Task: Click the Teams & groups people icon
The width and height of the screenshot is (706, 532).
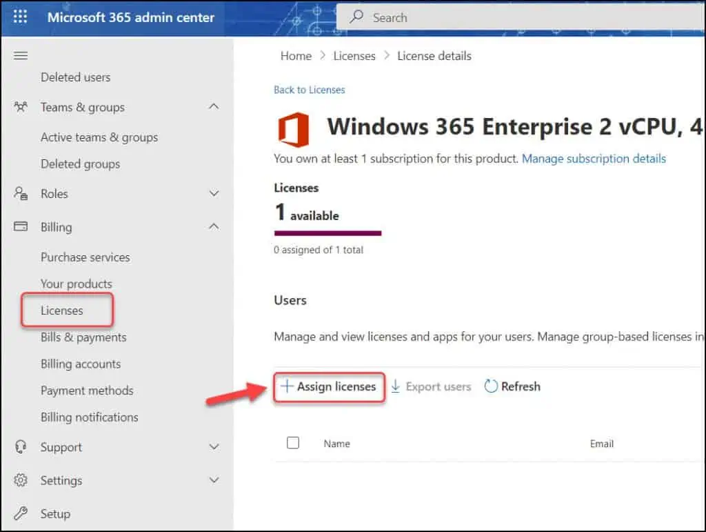Action: pos(21,107)
